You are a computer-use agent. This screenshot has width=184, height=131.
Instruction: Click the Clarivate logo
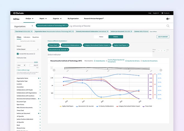pyautogui.click(x=19, y=13)
